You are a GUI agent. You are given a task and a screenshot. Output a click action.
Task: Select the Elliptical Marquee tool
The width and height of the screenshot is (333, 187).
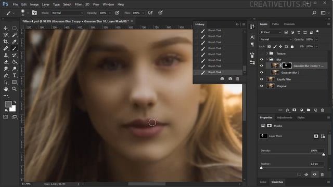tap(14, 28)
